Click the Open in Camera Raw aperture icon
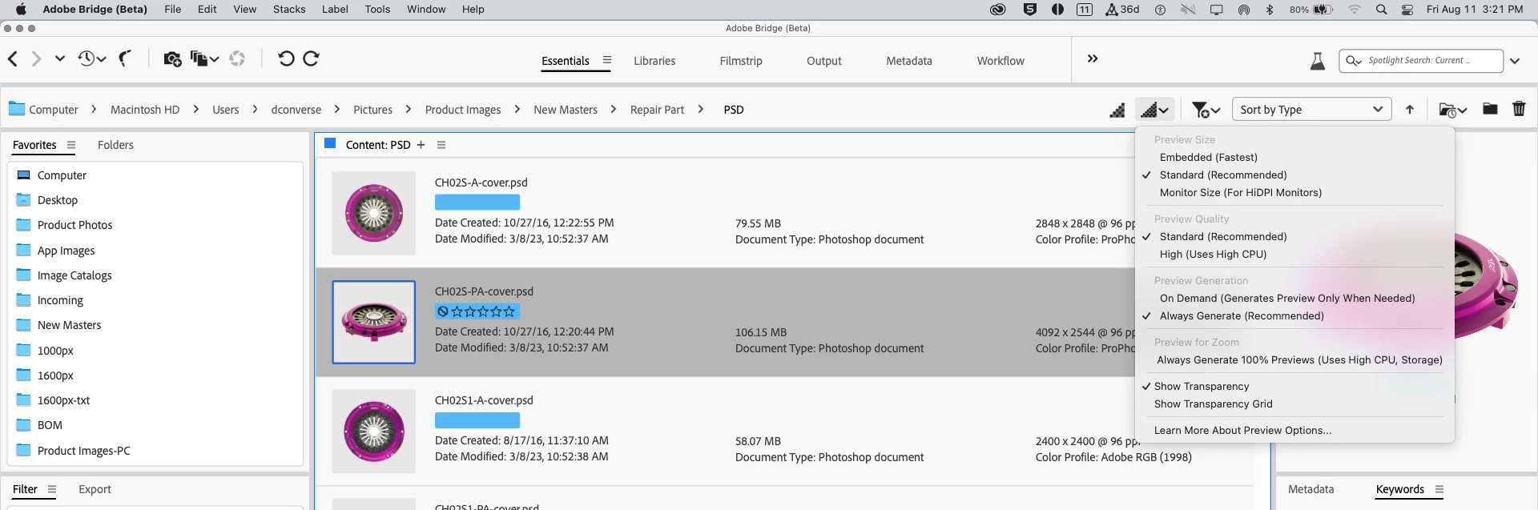The image size is (1538, 510). pyautogui.click(x=237, y=58)
